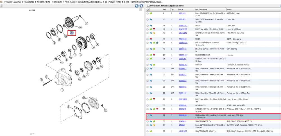The image size is (281, 136).
Task: Select callout 12 bolt in the diagram
Action: tap(41, 80)
